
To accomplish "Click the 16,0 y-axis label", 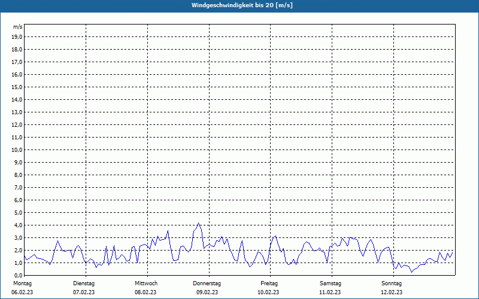I will click(x=17, y=74).
